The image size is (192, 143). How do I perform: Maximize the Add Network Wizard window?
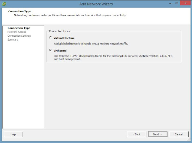pos(177,3)
